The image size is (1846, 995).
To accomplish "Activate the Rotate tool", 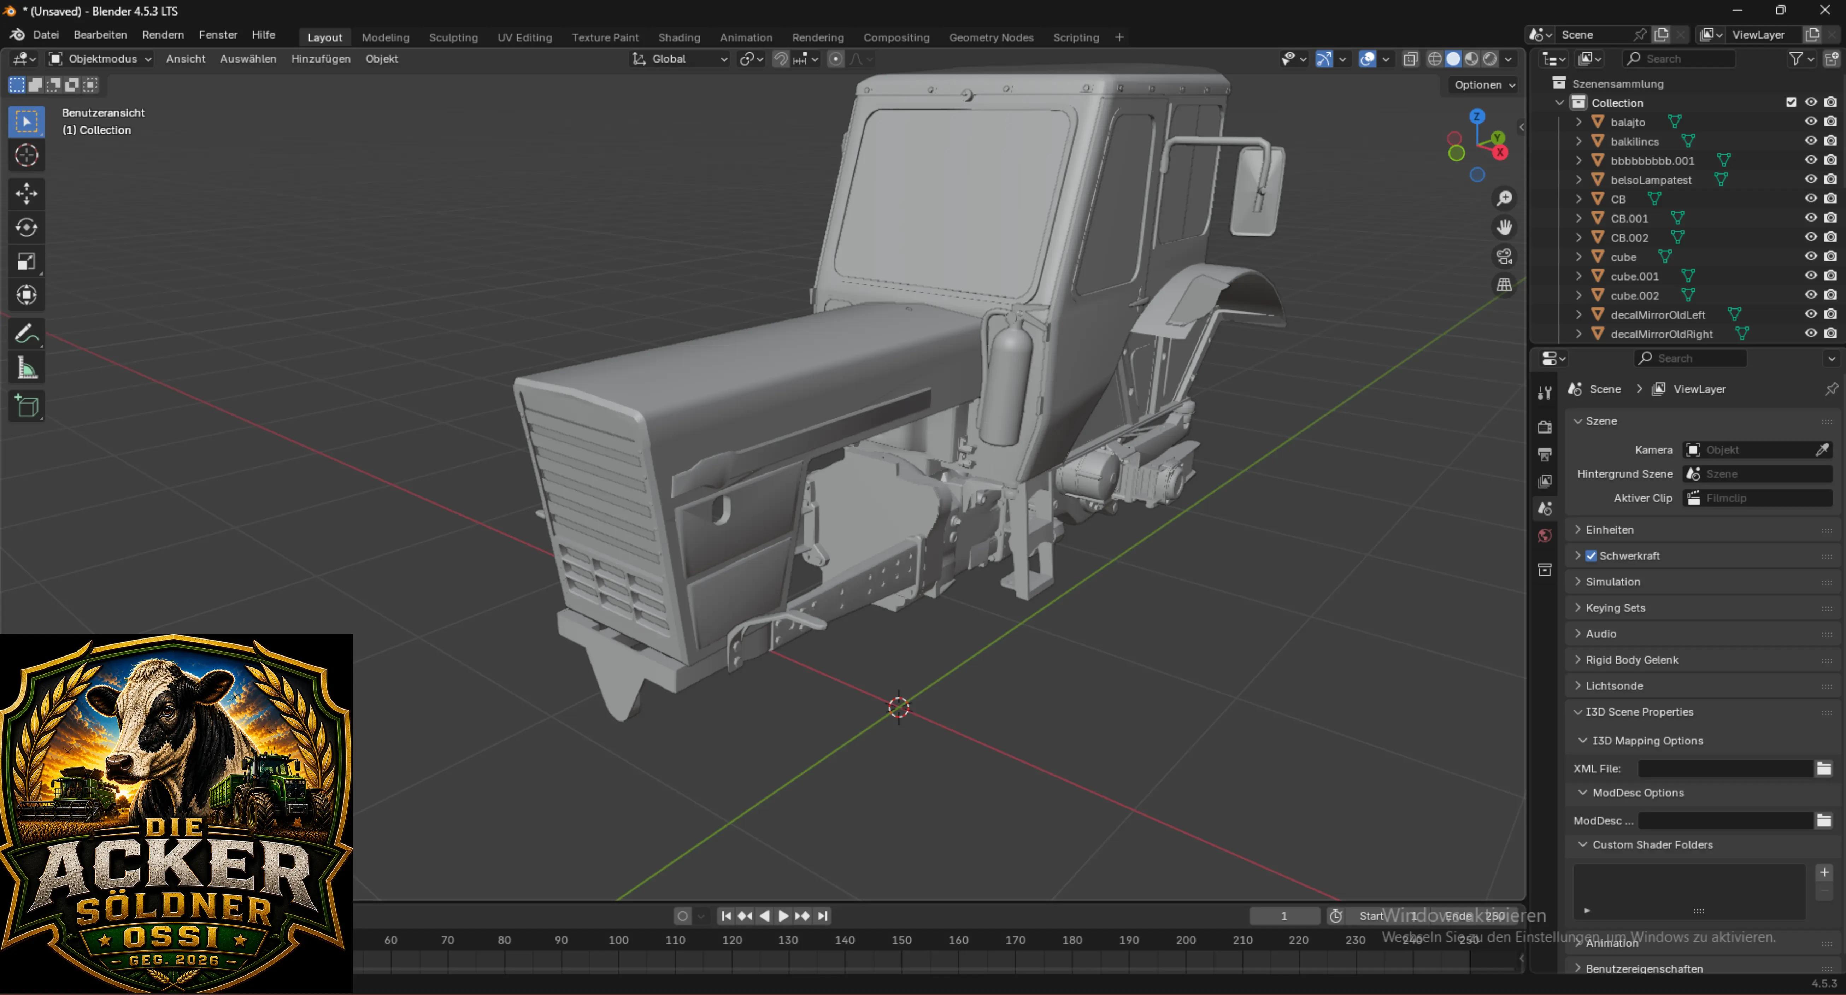I will point(27,228).
